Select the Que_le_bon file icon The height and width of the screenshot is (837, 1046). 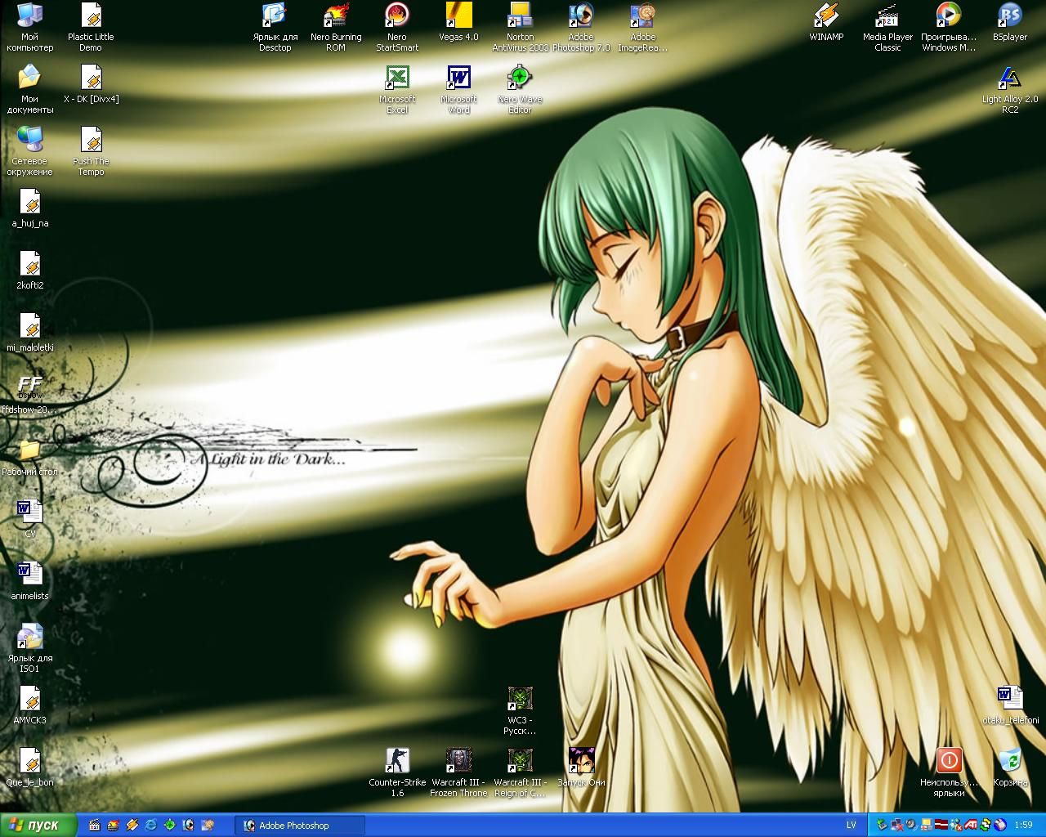[29, 768]
